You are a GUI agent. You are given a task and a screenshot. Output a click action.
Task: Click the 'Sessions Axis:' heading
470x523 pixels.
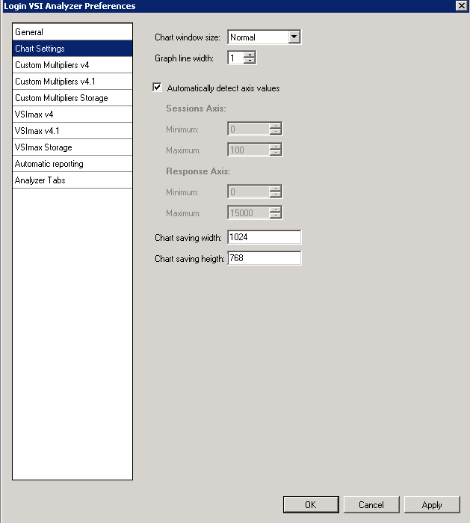coord(196,108)
